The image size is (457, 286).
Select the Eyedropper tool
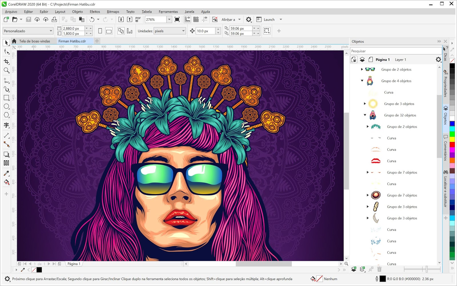tap(6, 173)
